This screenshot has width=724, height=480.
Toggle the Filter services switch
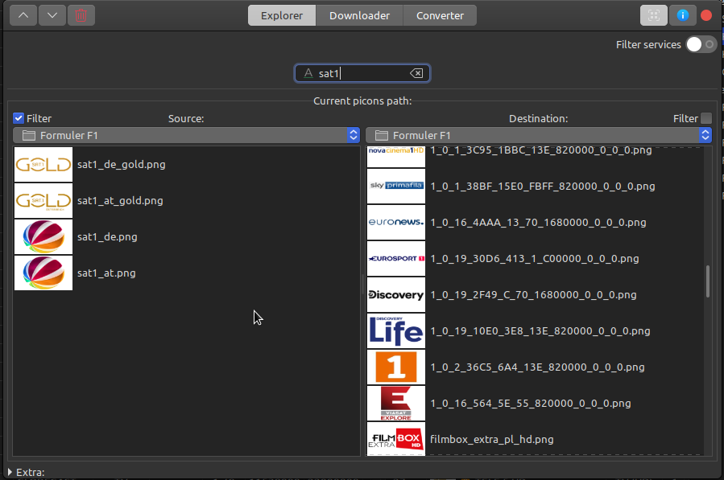(x=701, y=45)
